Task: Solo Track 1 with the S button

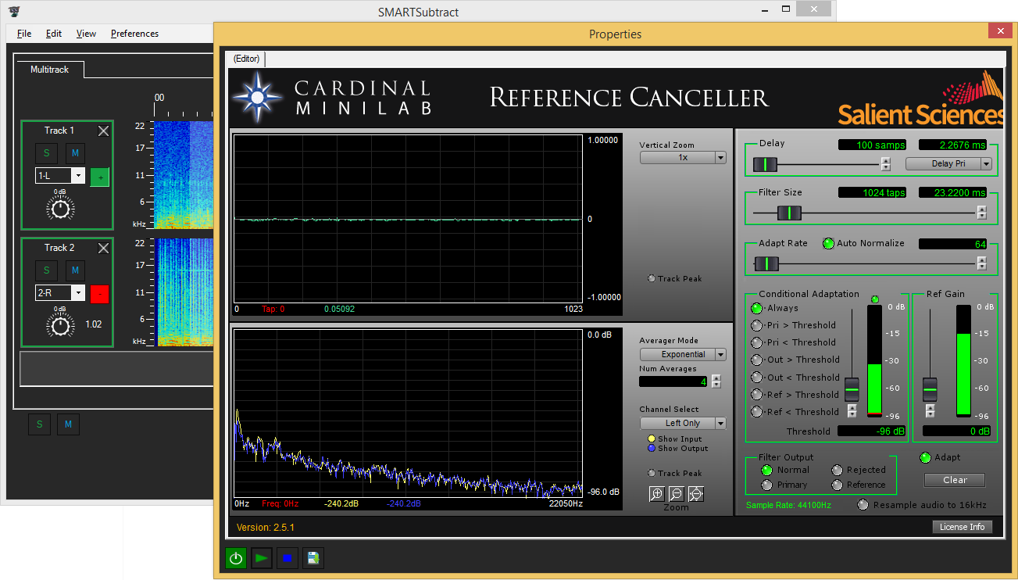Action: (x=46, y=153)
